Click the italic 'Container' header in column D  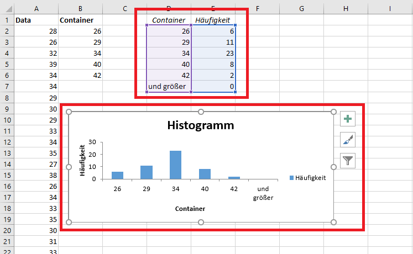click(x=169, y=20)
